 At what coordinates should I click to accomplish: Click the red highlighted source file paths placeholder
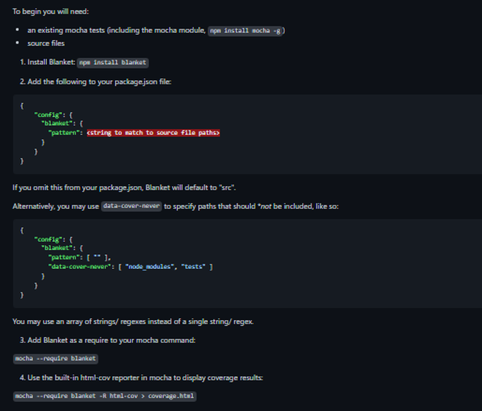tap(153, 133)
